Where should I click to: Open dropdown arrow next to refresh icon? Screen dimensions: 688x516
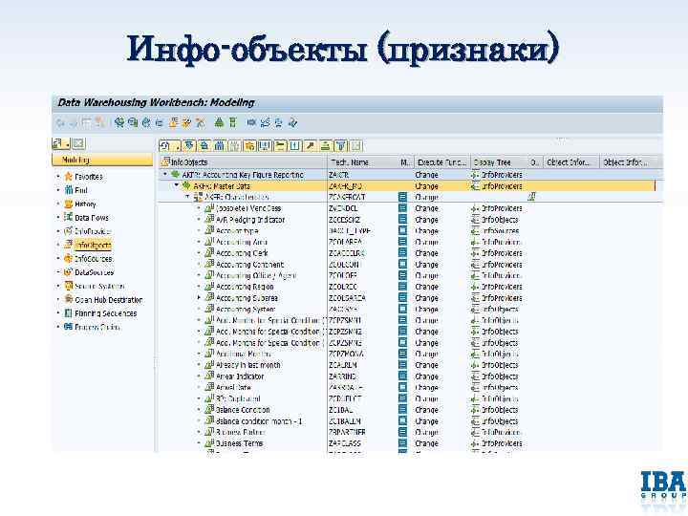[177, 146]
